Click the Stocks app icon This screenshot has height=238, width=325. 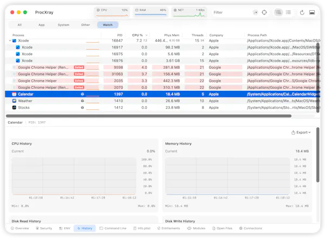(14, 108)
